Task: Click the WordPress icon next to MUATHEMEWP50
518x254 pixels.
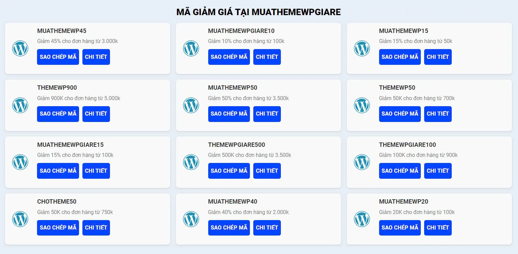Action: pos(191,105)
